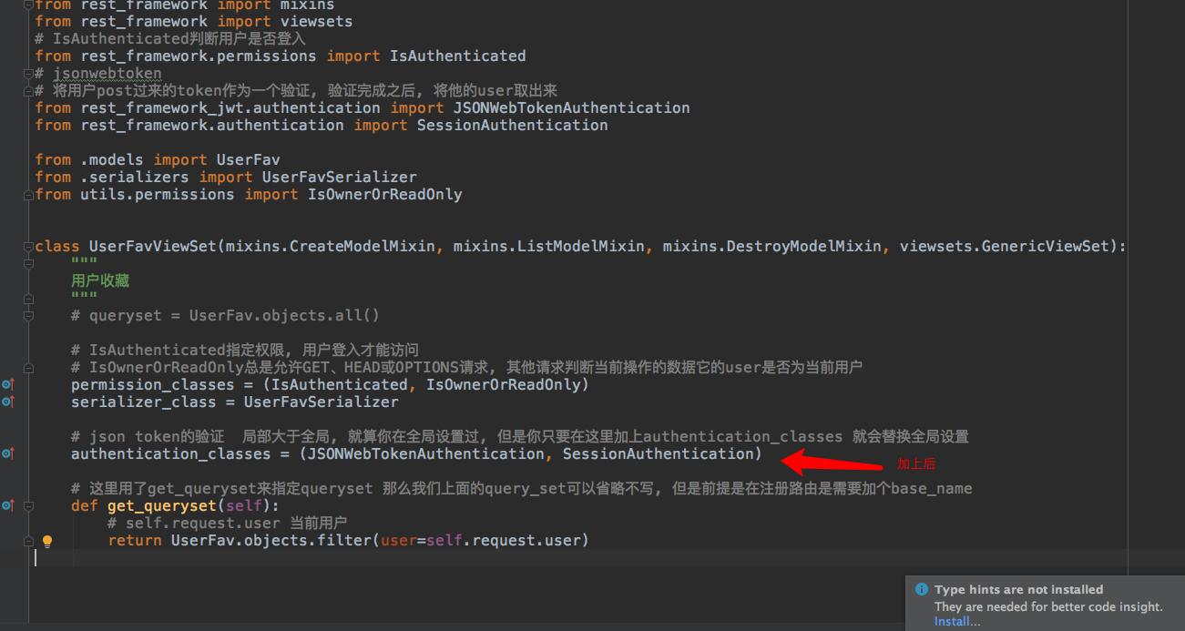Viewport: 1185px width, 631px height.
Task: Click JSONWebTokenAuthentication in rest_framework_jwt import line
Action: click(571, 107)
